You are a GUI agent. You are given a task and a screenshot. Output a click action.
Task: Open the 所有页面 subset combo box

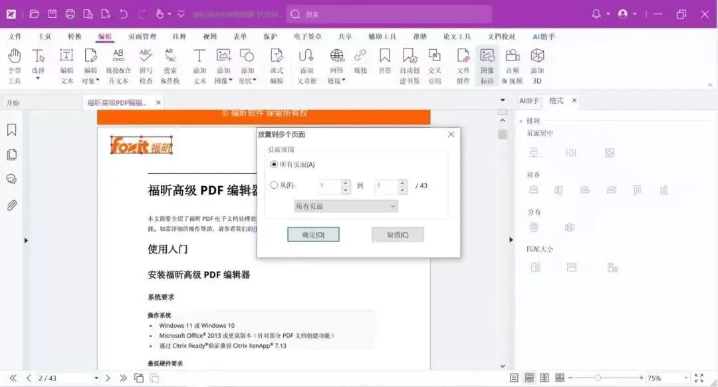tap(346, 206)
